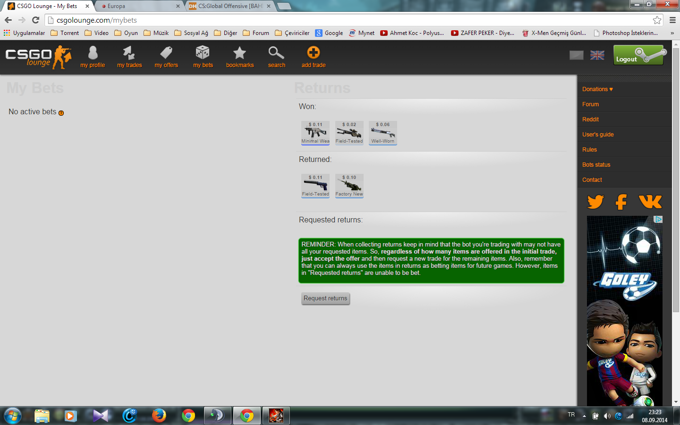The height and width of the screenshot is (425, 680).
Task: Click the add trade plus icon
Action: click(x=313, y=52)
